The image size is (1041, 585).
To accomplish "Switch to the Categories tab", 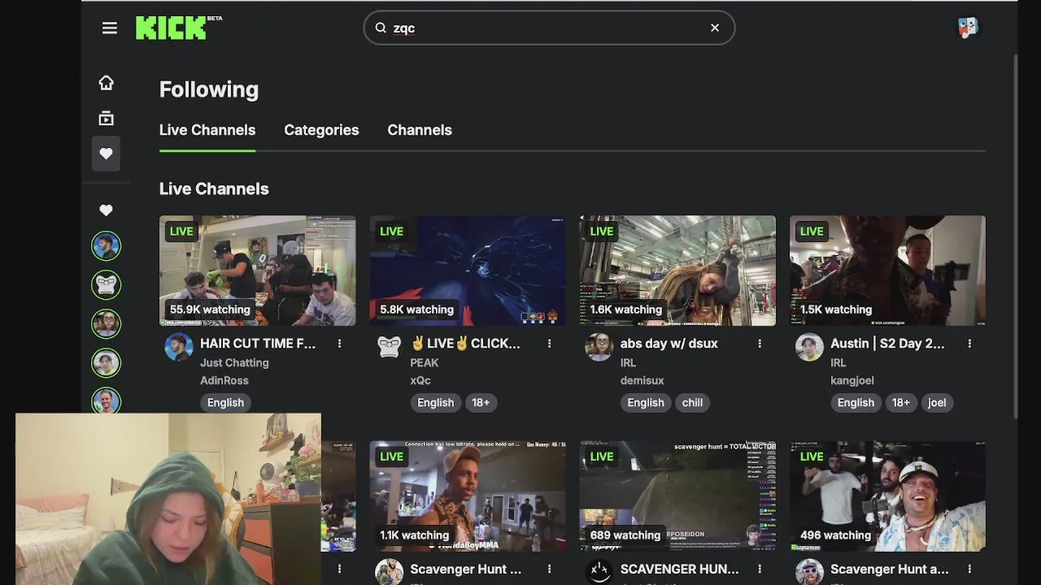I will click(x=321, y=130).
